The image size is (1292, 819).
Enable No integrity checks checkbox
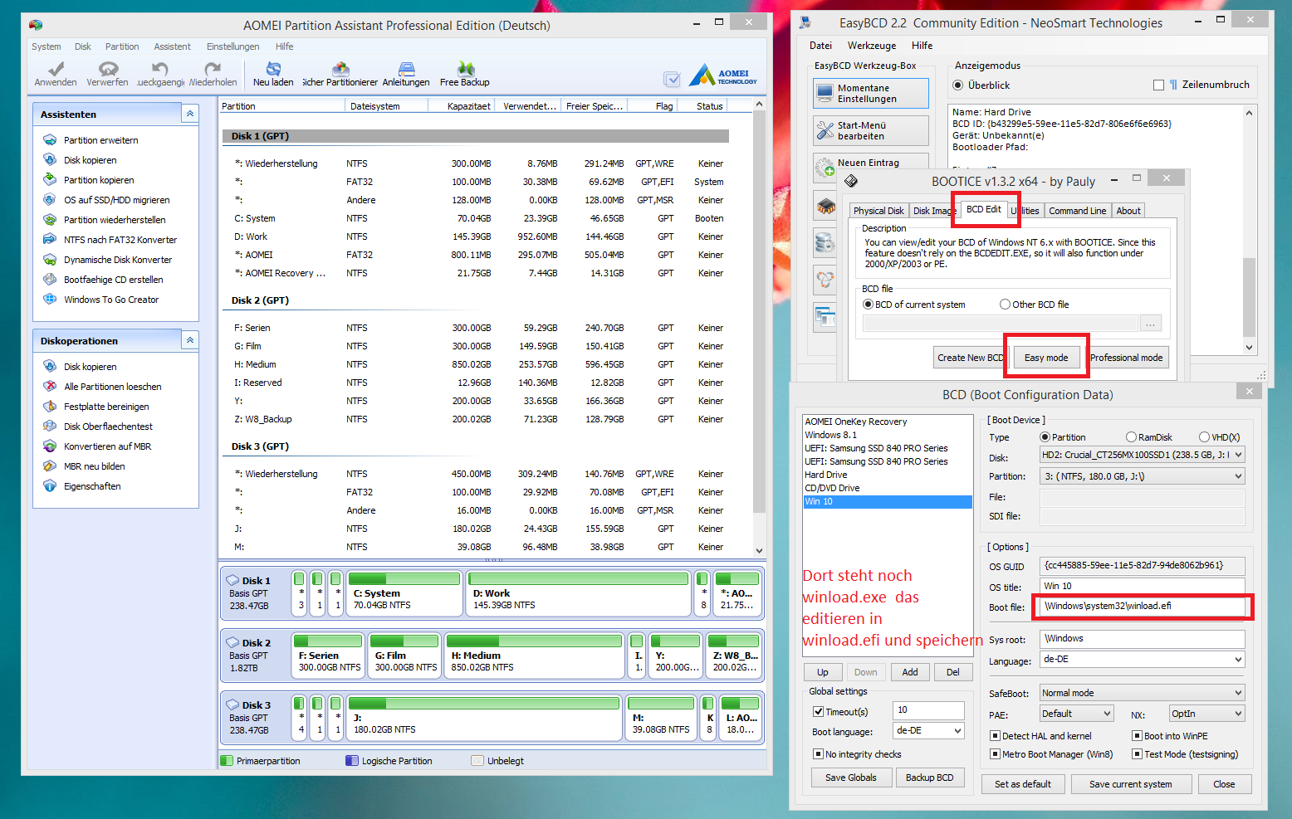(x=818, y=754)
